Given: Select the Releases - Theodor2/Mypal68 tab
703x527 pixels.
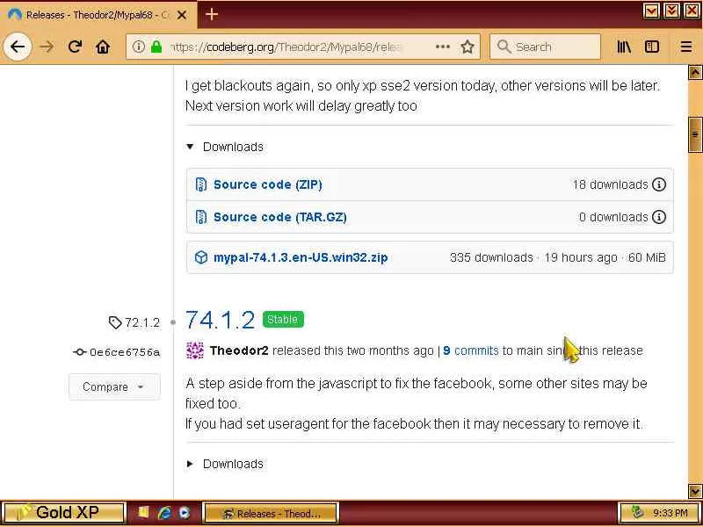Looking at the screenshot, I should point(98,15).
